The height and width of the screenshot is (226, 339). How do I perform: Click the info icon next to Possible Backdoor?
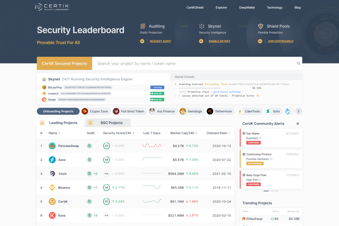pos(271,159)
